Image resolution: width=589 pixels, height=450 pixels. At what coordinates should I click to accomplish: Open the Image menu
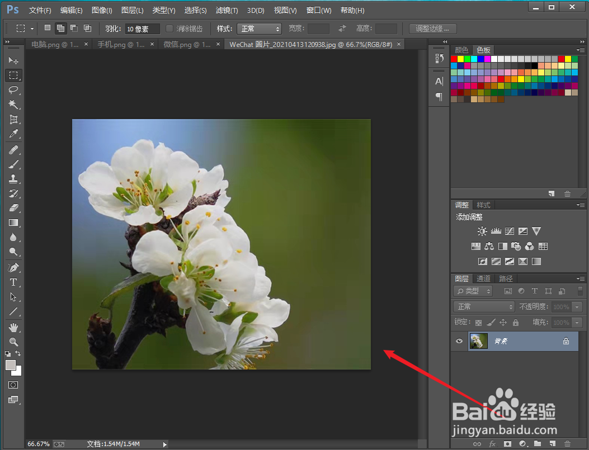[x=102, y=10]
